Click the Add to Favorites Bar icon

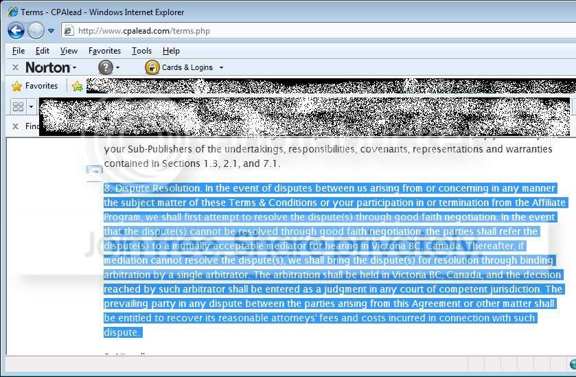[x=78, y=86]
